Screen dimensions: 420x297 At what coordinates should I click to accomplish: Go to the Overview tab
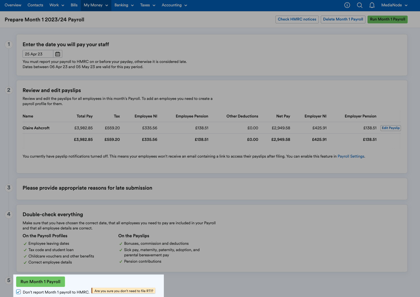[x=13, y=5]
